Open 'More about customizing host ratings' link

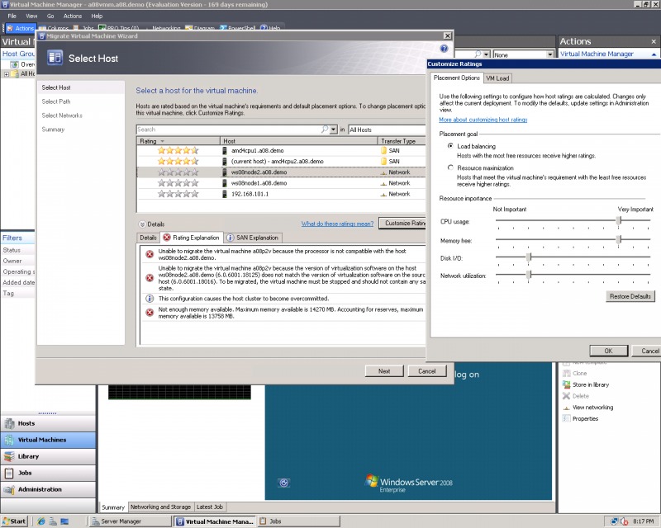point(483,120)
